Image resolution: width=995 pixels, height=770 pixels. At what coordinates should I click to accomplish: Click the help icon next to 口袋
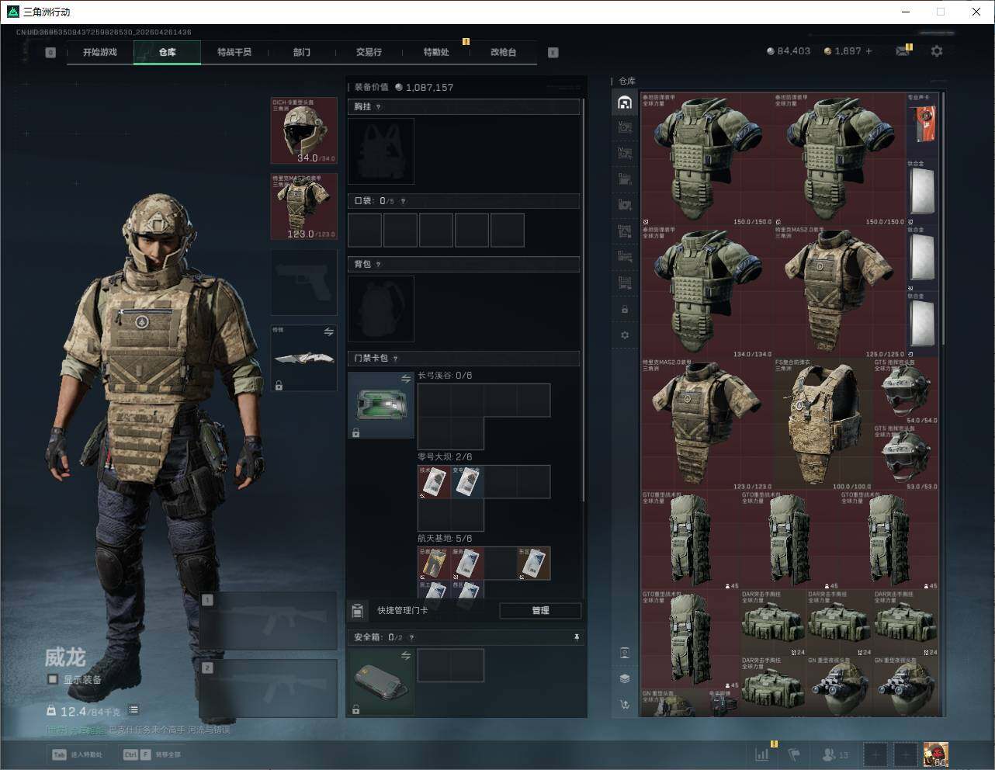tap(402, 201)
